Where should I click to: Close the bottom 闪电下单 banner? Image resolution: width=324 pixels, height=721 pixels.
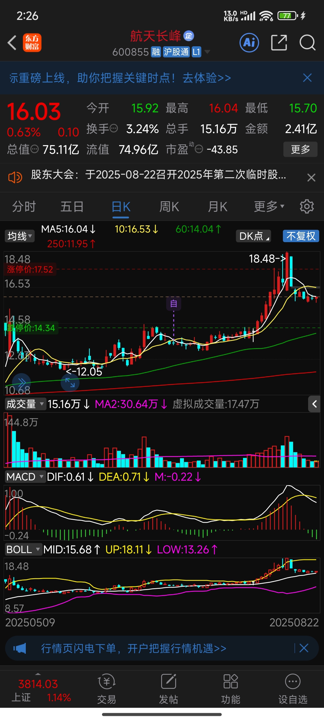tap(304, 648)
